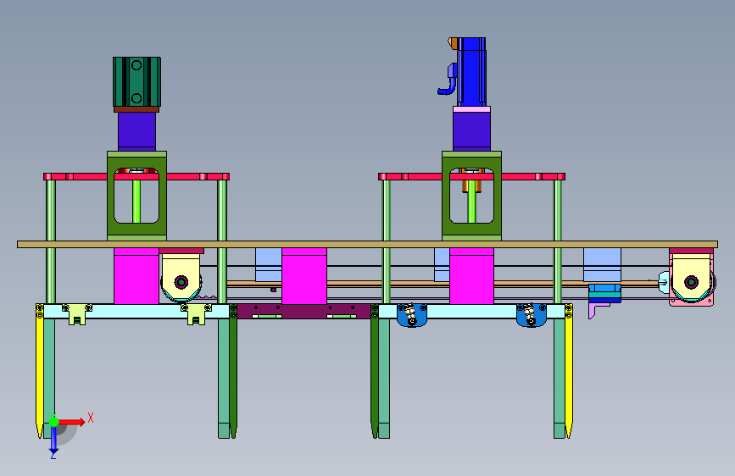Click the blue Z axis arrow of the triad
This screenshot has width=735, height=476.
54,440
